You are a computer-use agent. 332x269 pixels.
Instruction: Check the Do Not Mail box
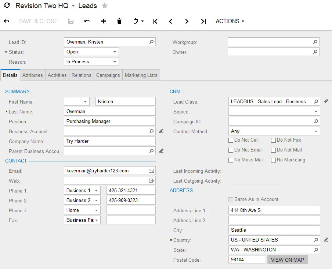(273, 150)
